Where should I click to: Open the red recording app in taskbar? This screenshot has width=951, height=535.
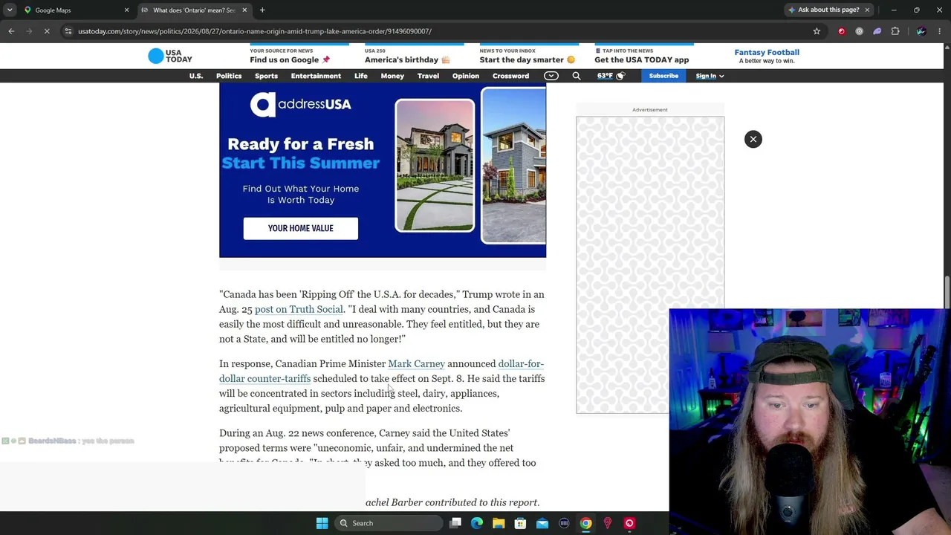point(629,523)
